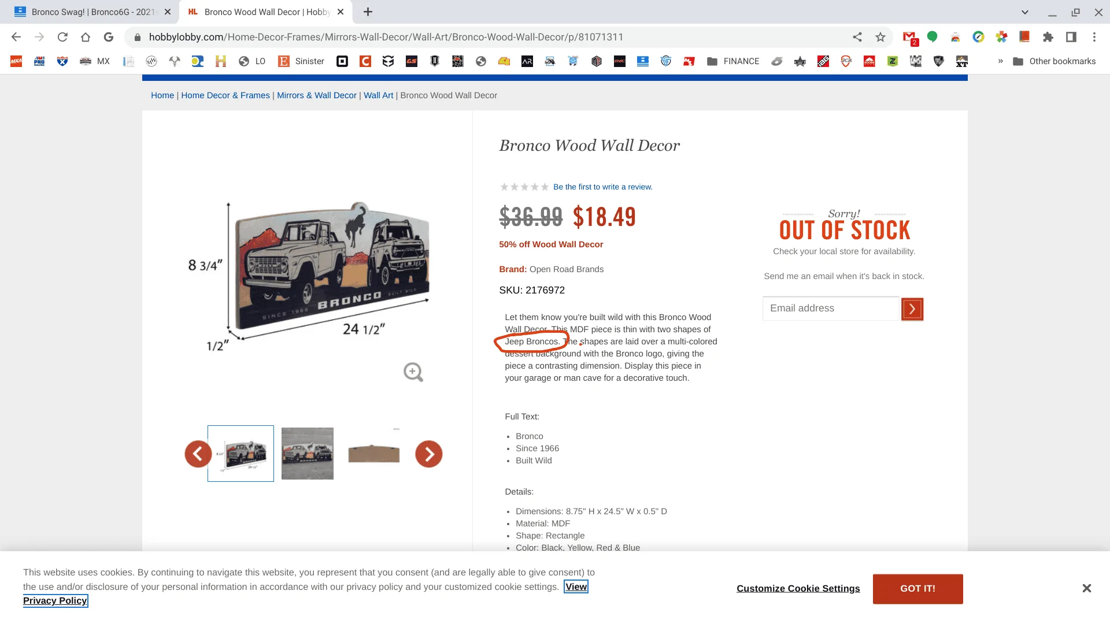Viewport: 1110px width, 624px height.
Task: Click GOT IT! on the cookie banner
Action: click(x=917, y=589)
